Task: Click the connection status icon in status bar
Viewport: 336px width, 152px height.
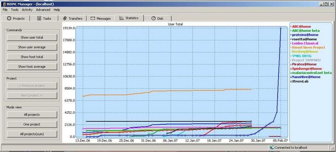Action: (272, 147)
